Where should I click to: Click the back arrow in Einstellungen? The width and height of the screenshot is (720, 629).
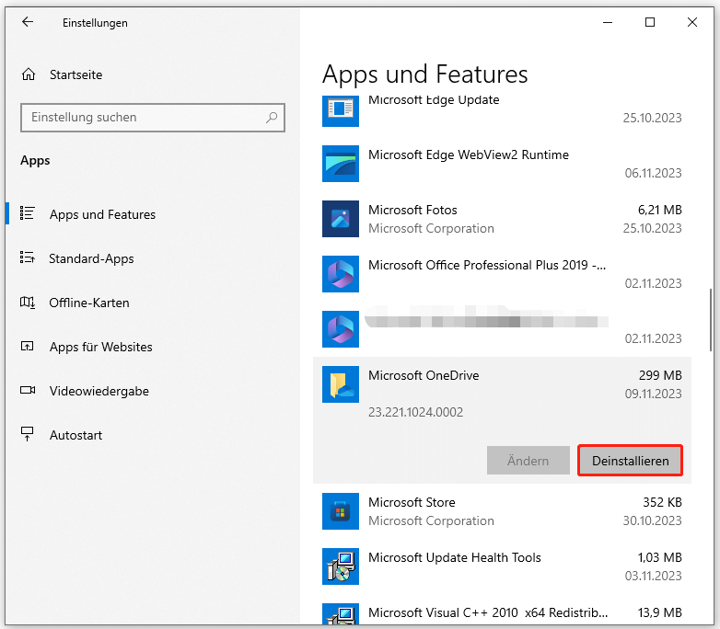click(x=28, y=22)
